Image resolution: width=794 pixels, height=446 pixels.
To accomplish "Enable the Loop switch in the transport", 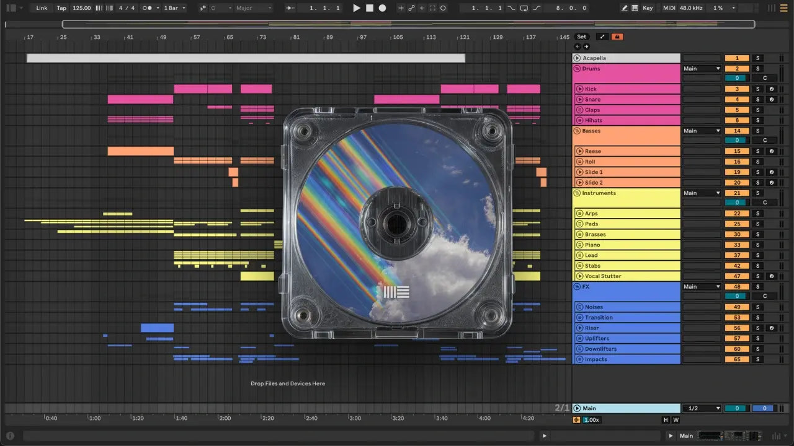I will tap(524, 8).
